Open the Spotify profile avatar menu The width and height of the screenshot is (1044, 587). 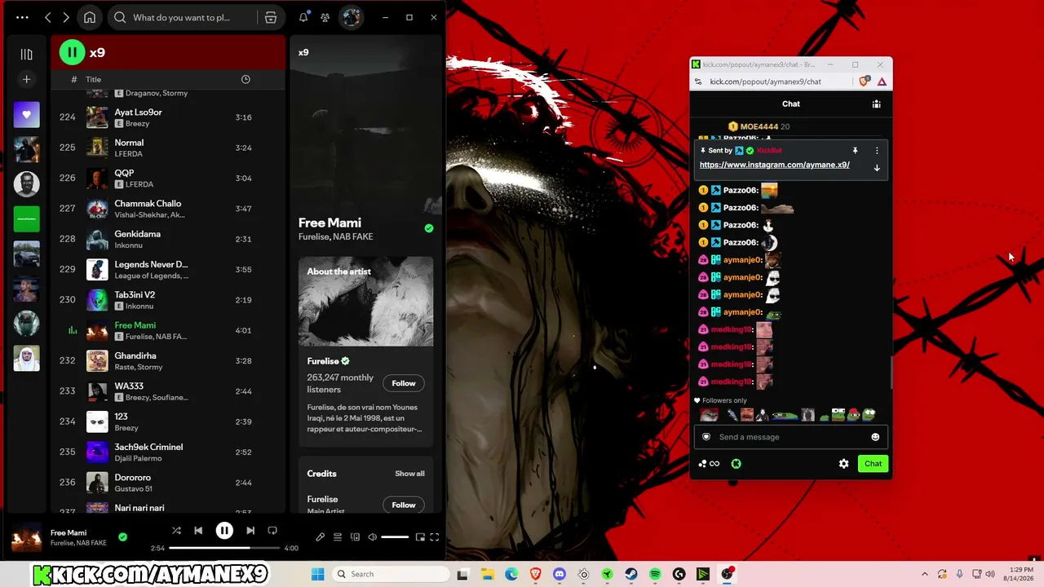tap(351, 17)
